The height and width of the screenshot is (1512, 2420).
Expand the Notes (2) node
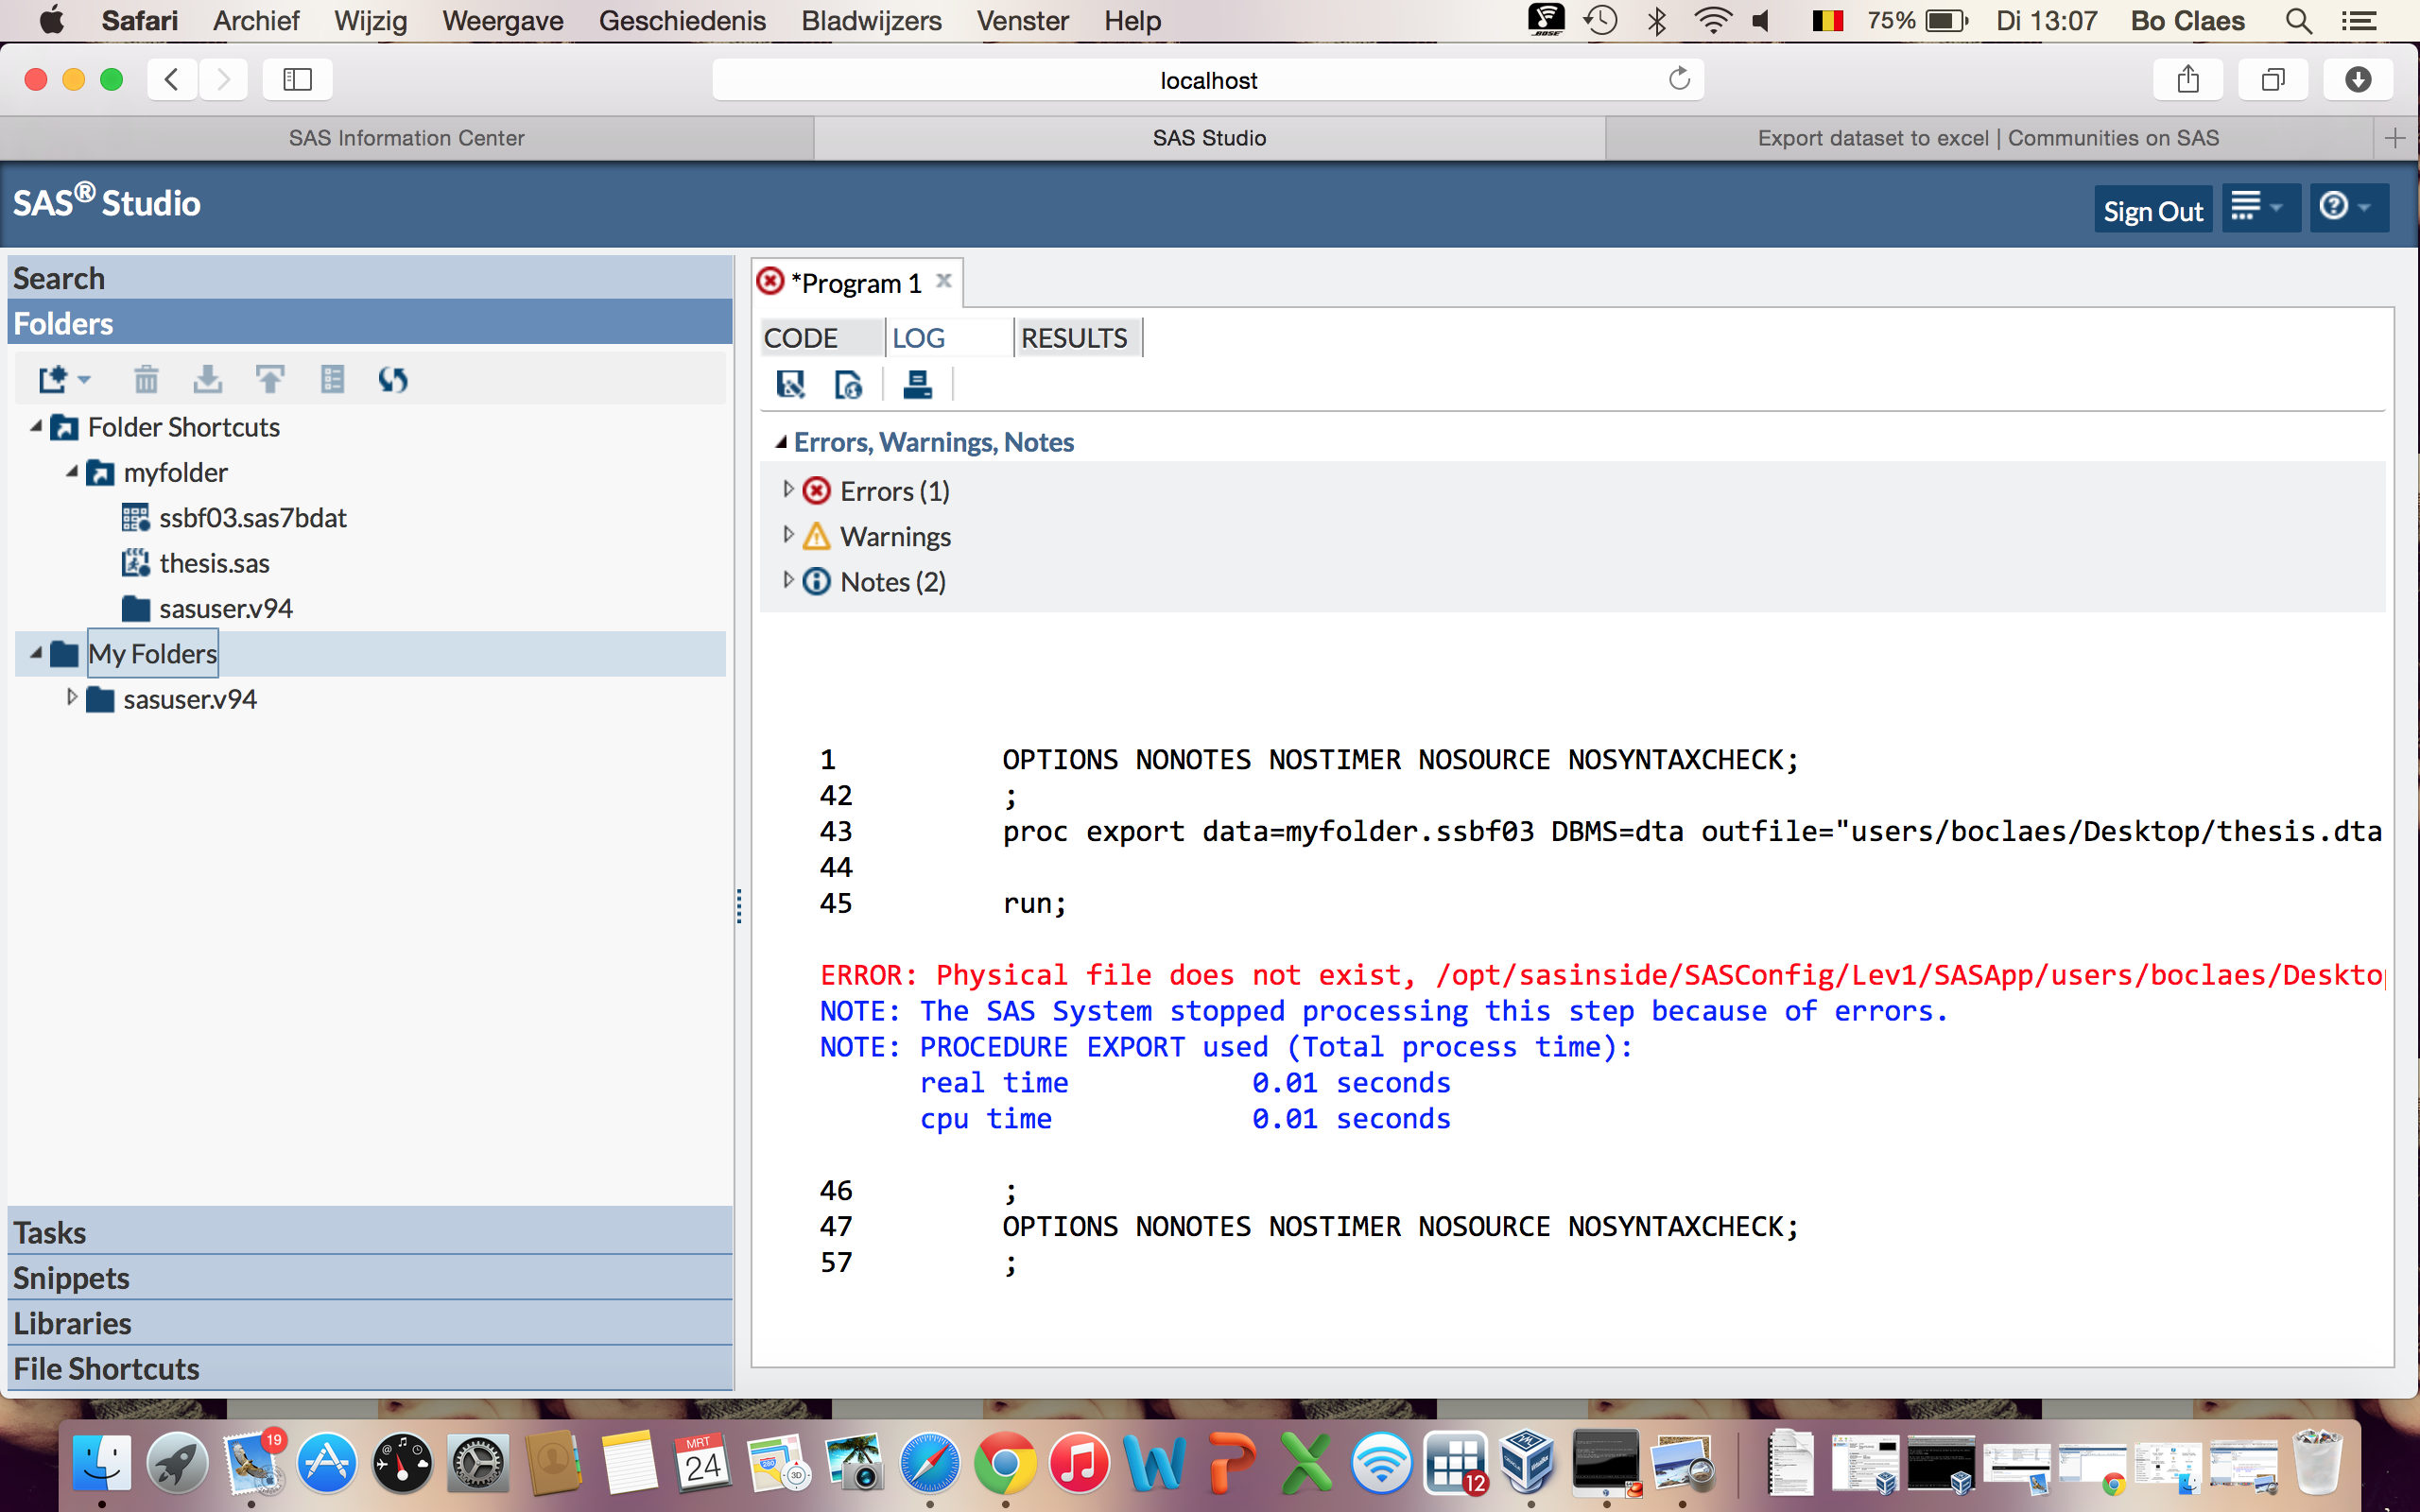click(788, 581)
